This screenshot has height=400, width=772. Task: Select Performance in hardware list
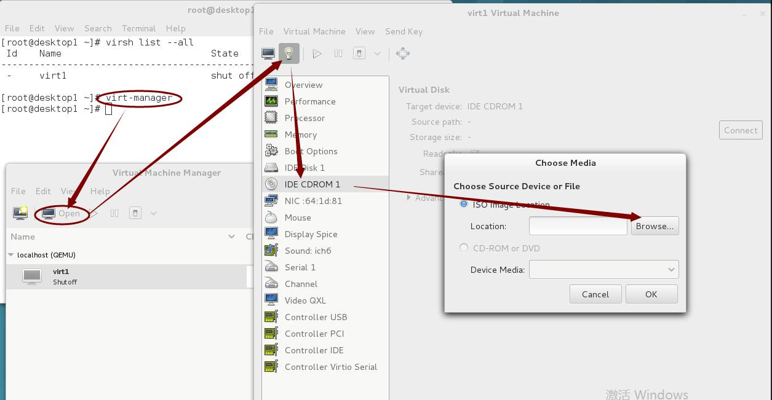pyautogui.click(x=325, y=101)
